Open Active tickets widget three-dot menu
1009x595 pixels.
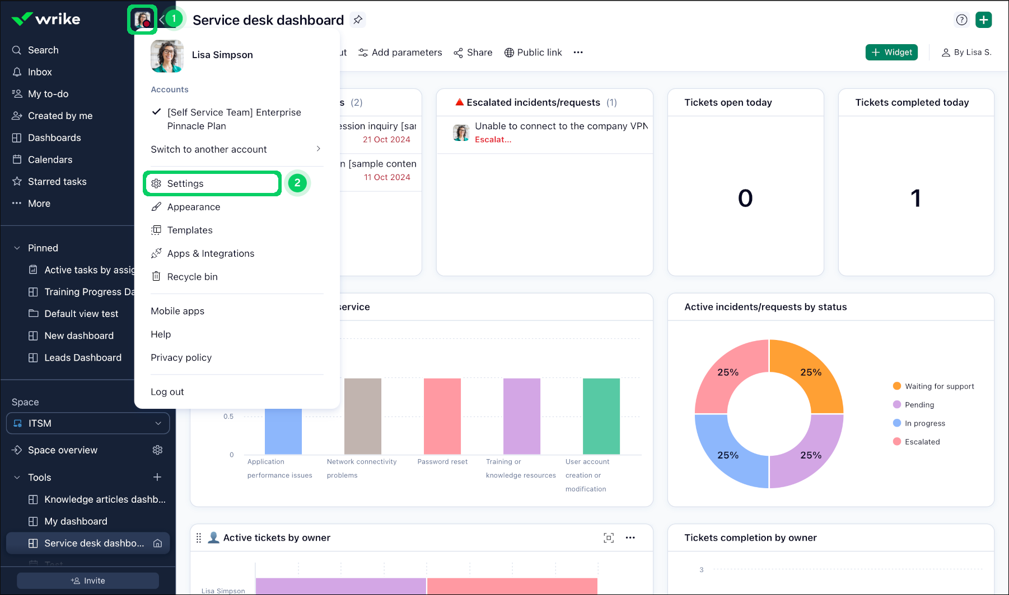[630, 538]
